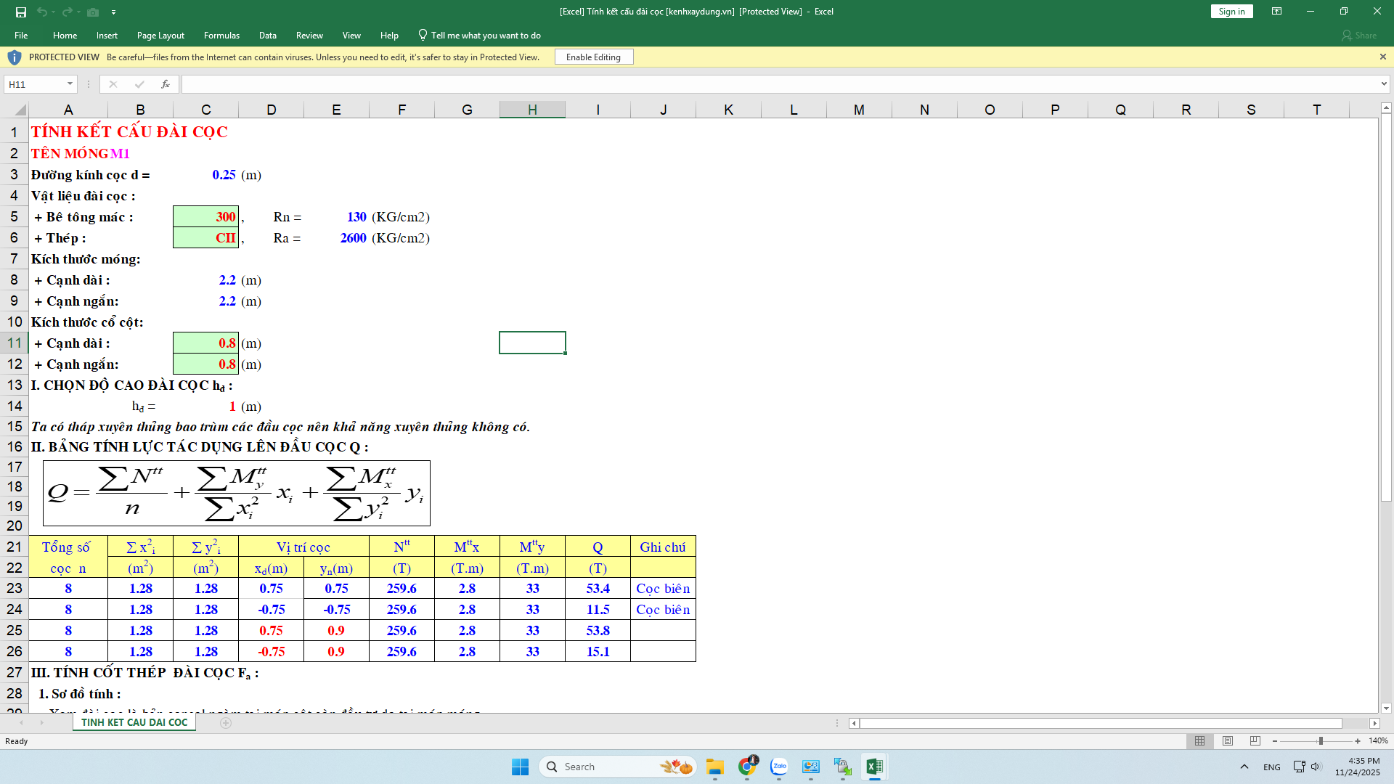The height and width of the screenshot is (784, 1394).
Task: Open the Formulas ribbon tab
Action: [221, 35]
